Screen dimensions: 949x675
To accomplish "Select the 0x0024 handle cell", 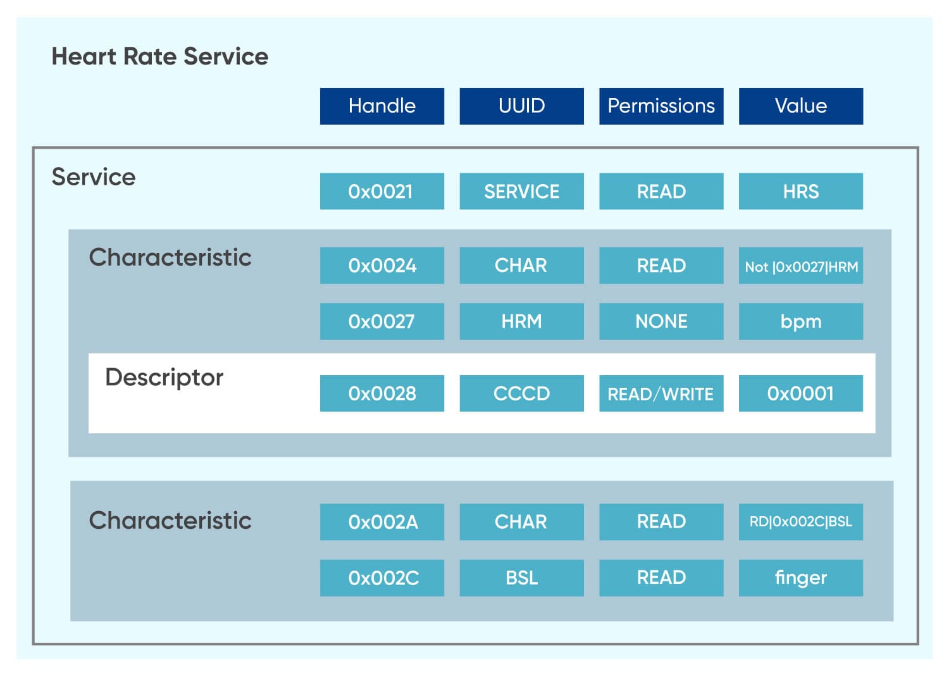I will point(381,266).
